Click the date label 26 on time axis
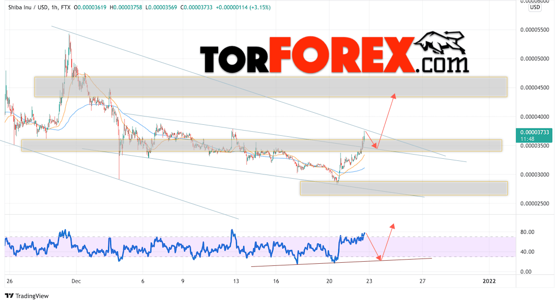Image resolution: width=559 pixels, height=304 pixels. coord(9,281)
